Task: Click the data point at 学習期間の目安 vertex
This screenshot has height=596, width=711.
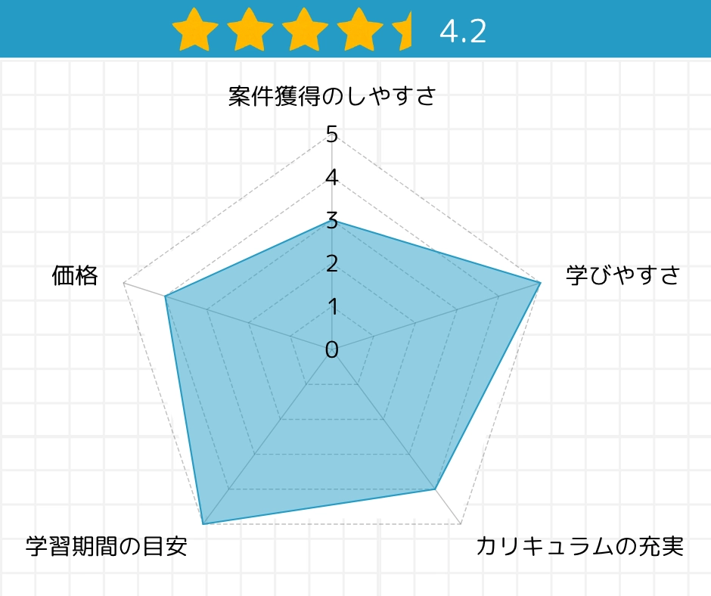Action: pyautogui.click(x=203, y=524)
